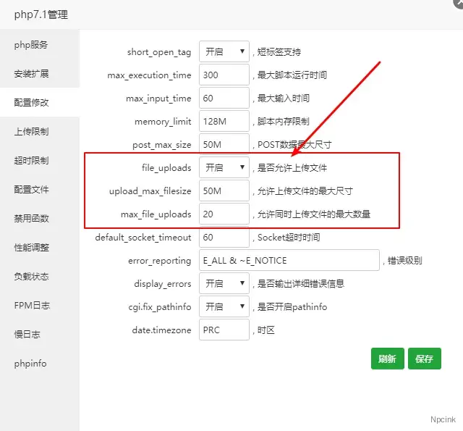Click the green 刷新 button
This screenshot has width=463, height=431.
click(387, 359)
